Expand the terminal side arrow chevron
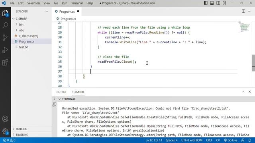The height and width of the screenshot is (143, 255). tap(54, 99)
